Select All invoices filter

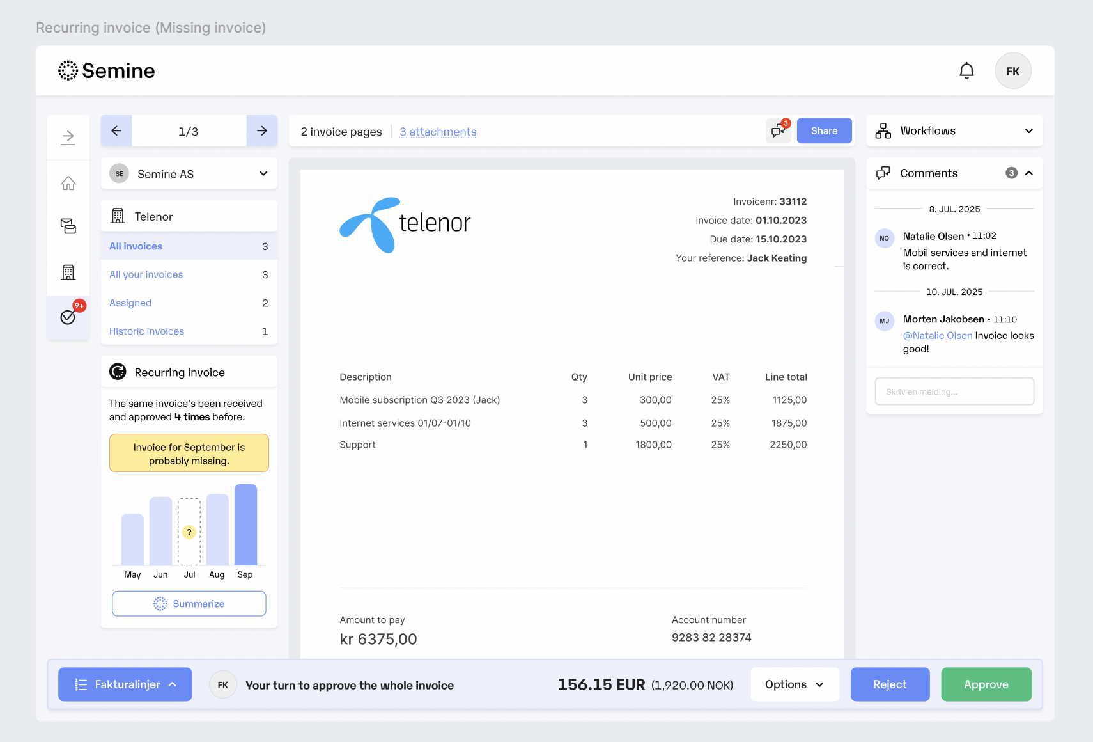coord(189,246)
